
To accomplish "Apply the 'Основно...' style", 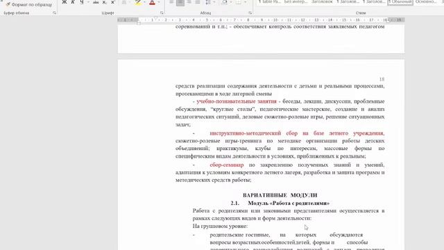I will pyautogui.click(x=425, y=2).
